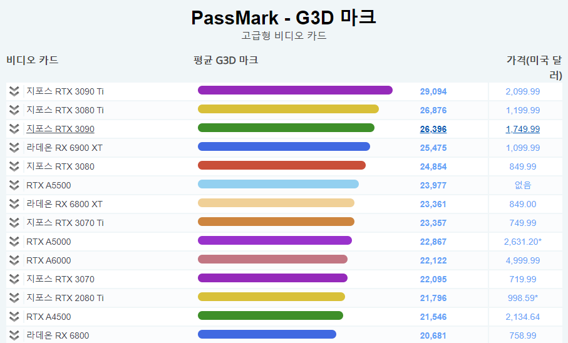Click the score value 23,361

[x=433, y=204]
